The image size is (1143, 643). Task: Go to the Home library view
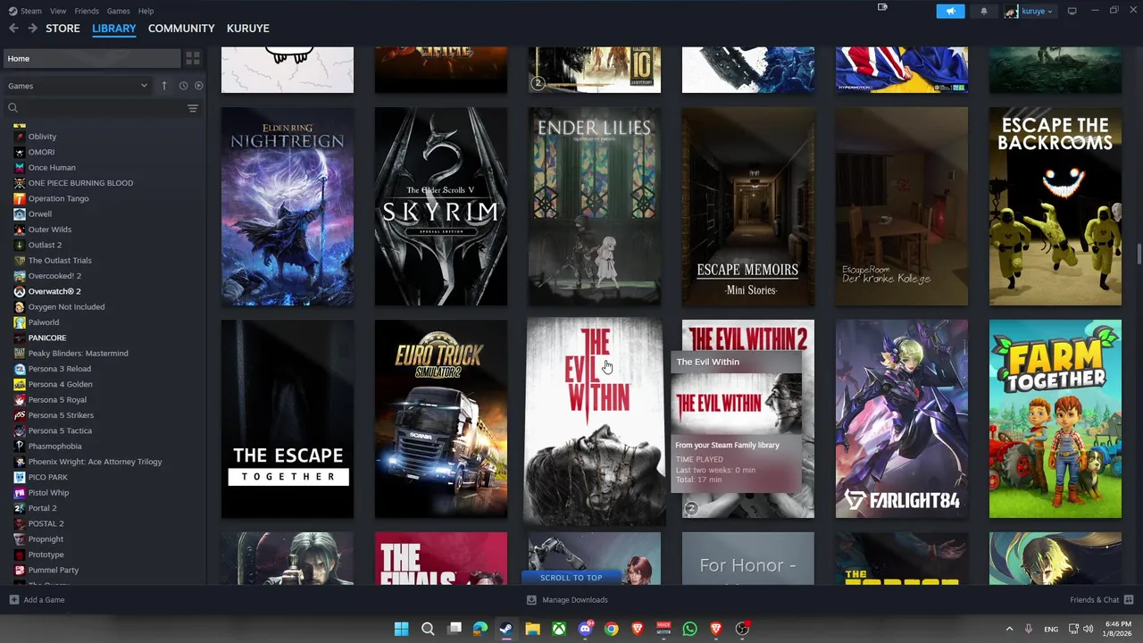[x=92, y=58]
